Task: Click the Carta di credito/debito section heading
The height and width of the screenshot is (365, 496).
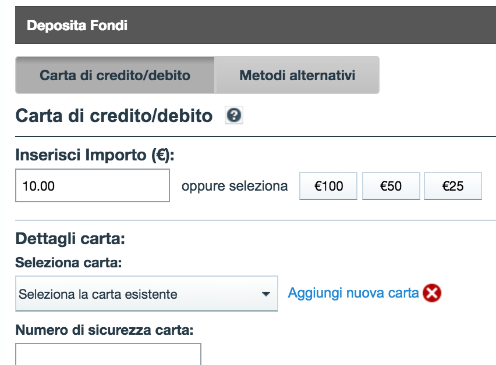Action: [x=114, y=116]
